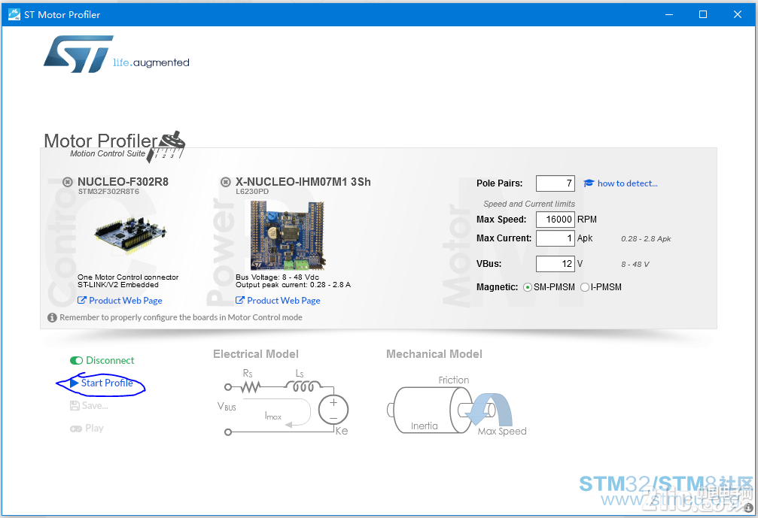Select the I-PMSM magnetic option

point(585,287)
